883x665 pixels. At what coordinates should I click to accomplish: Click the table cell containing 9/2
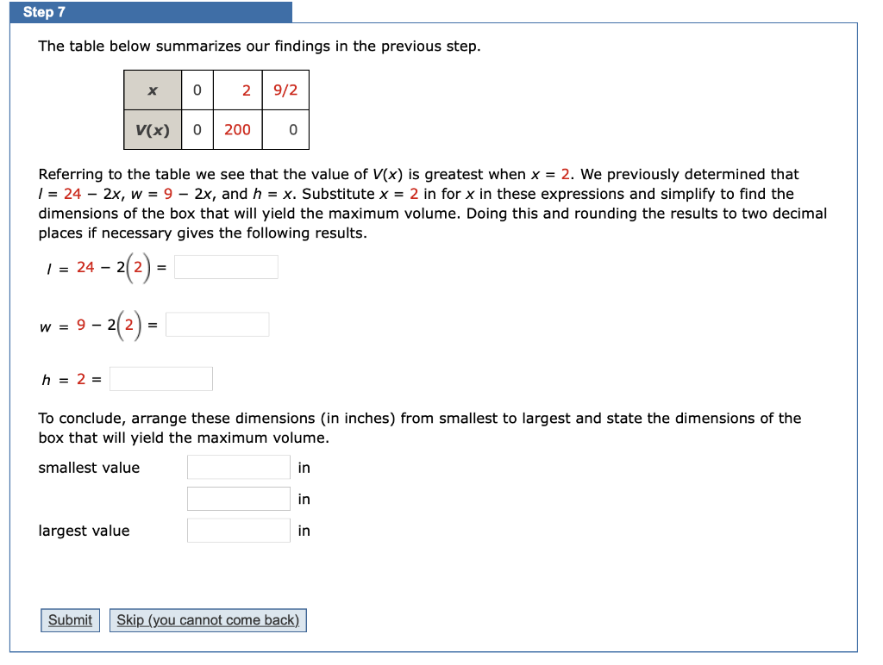(285, 90)
